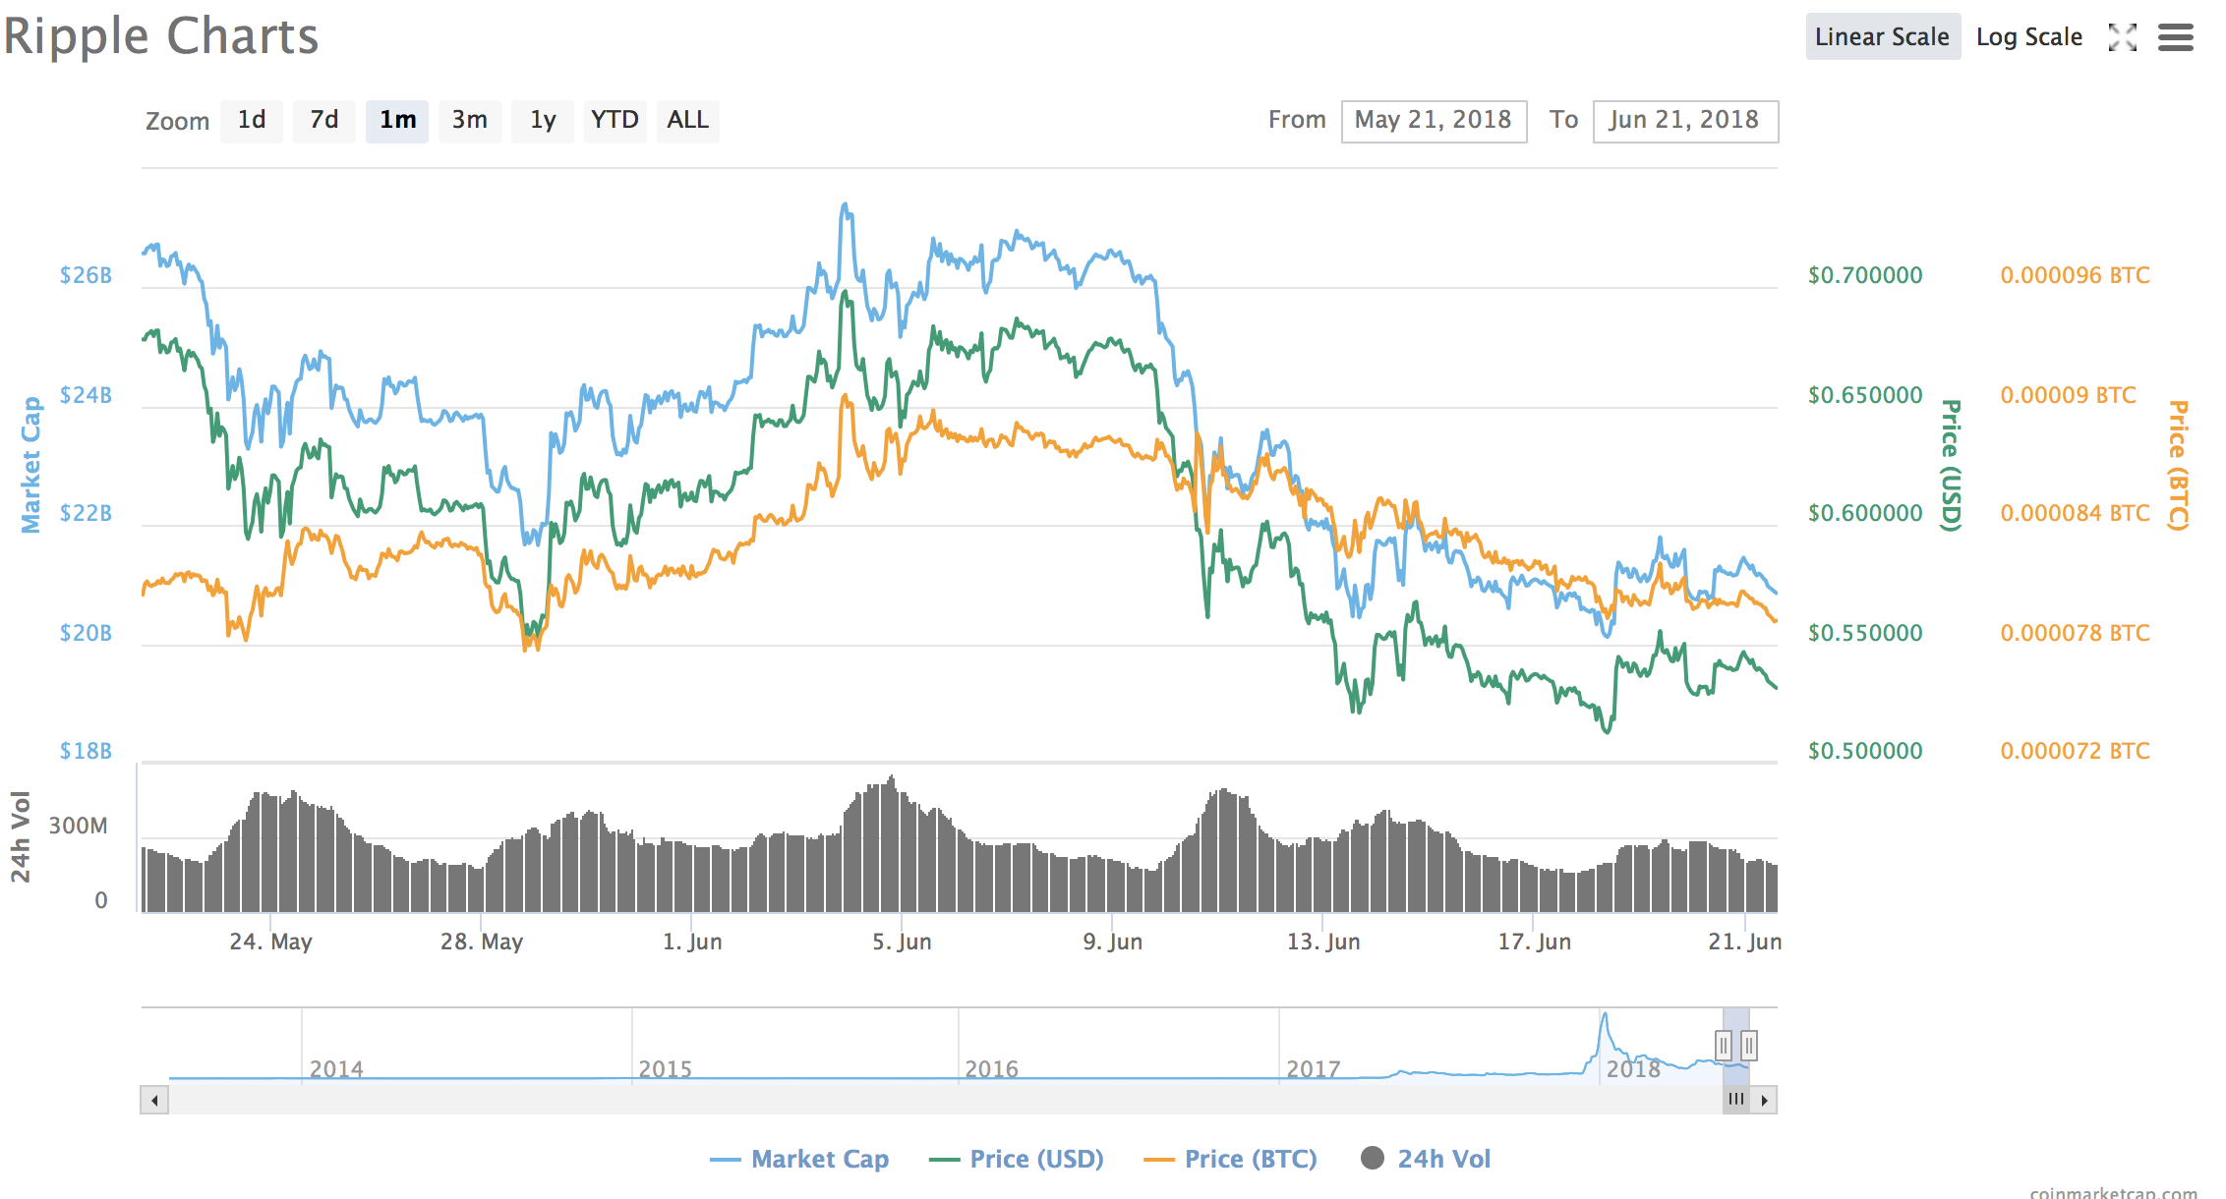Click the vertical Price (USD) axis title
Screen dimensions: 2226x1199
1951,465
